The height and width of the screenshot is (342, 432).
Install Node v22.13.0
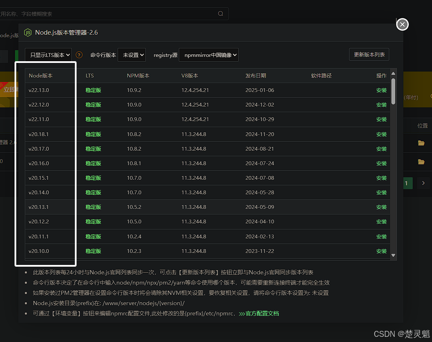point(381,90)
